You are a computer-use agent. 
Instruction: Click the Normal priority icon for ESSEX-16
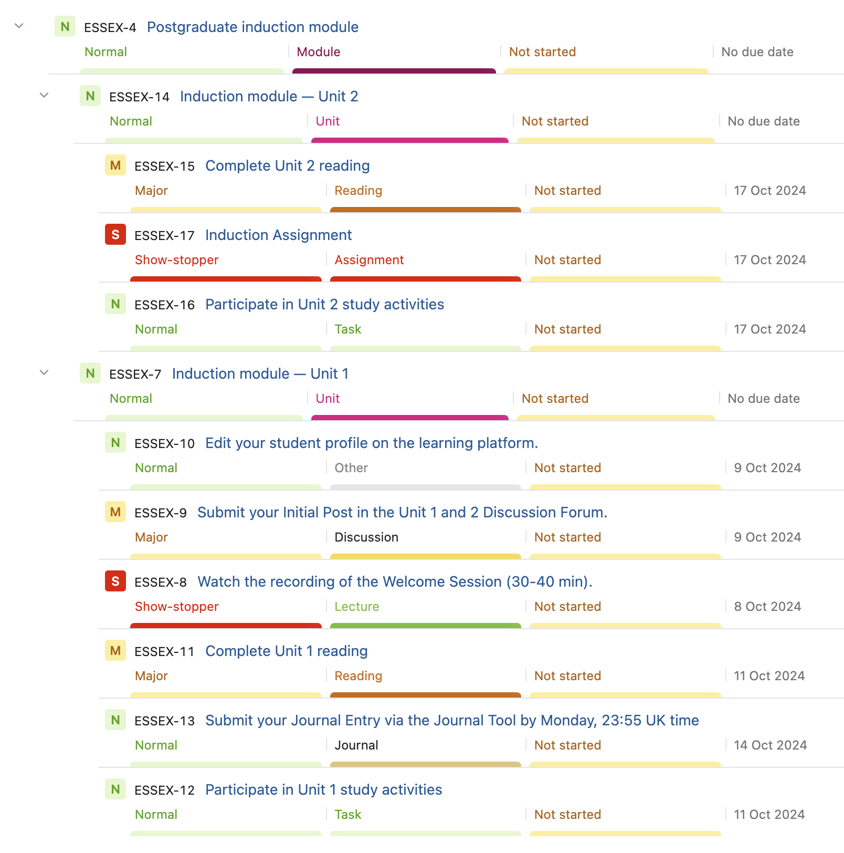coord(115,304)
